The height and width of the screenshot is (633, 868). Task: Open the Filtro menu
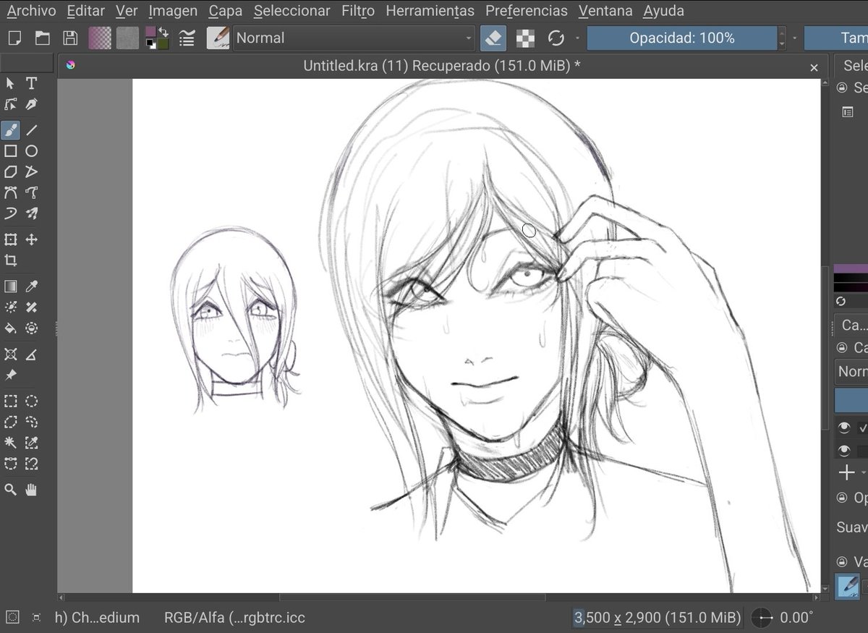pos(358,11)
